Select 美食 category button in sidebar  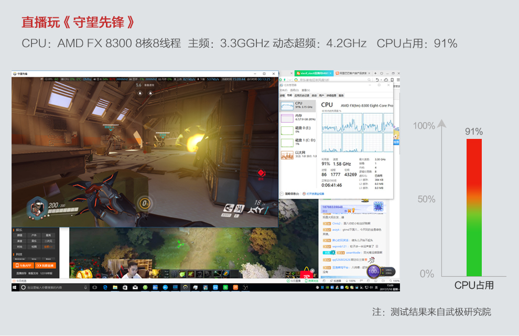[19, 241]
